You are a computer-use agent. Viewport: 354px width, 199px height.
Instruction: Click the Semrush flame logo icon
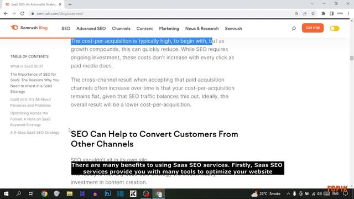(14, 28)
